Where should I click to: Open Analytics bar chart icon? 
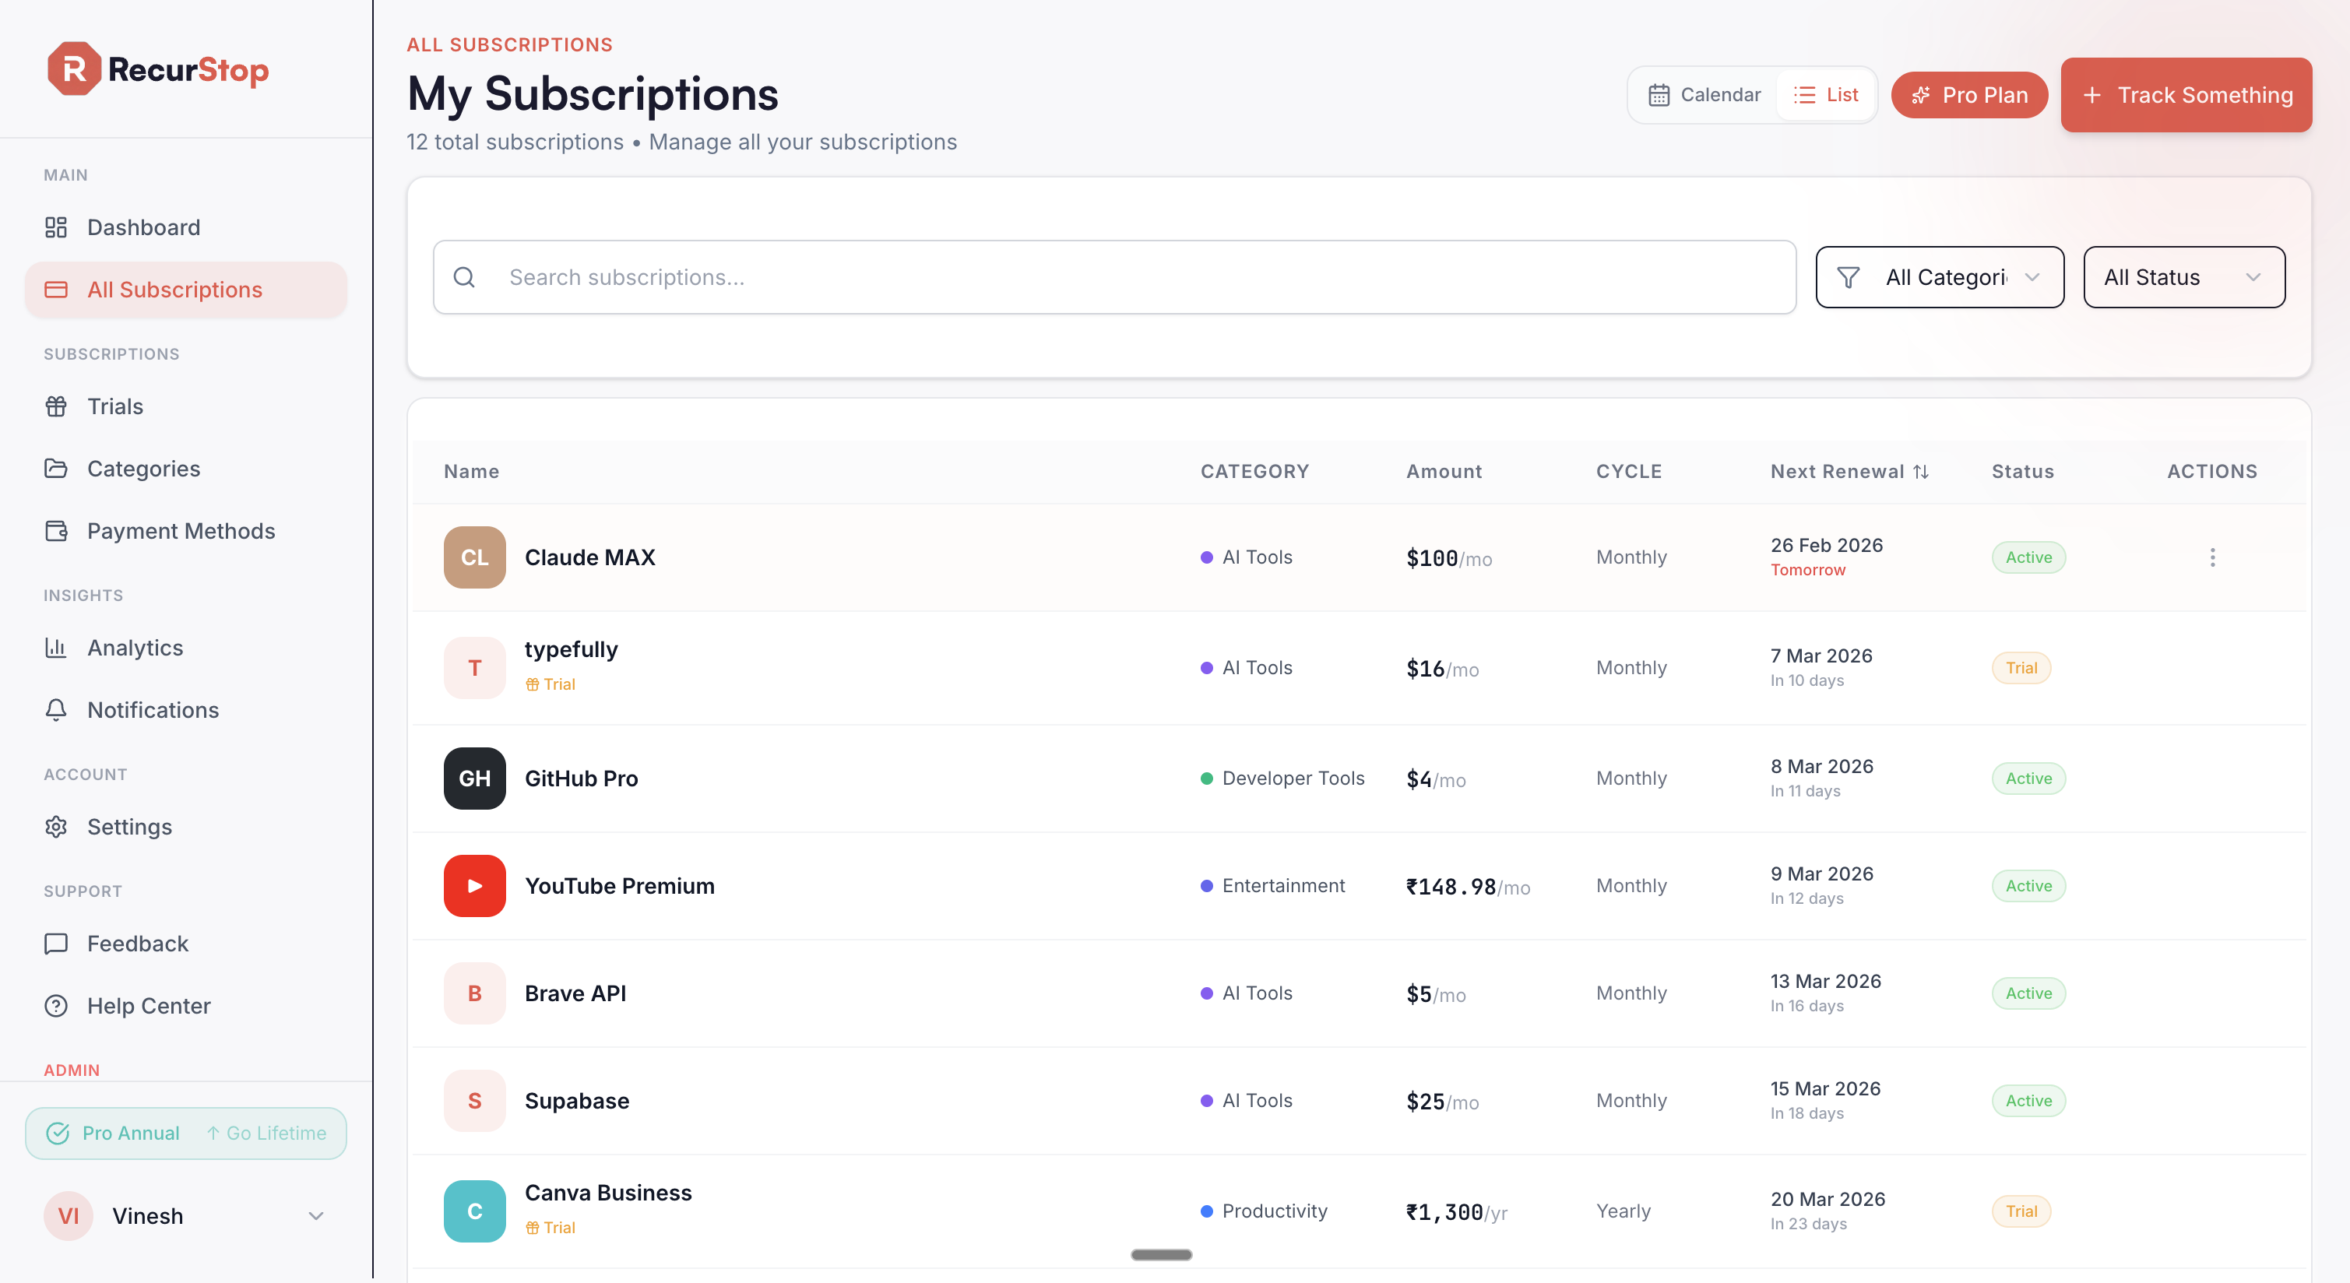55,648
